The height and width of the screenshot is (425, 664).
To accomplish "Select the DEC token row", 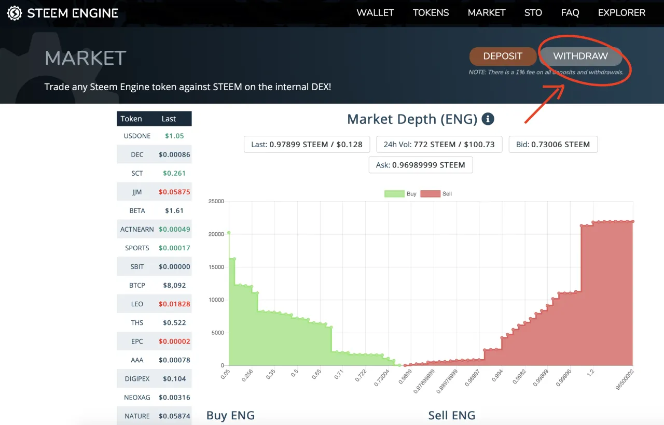I will [154, 154].
